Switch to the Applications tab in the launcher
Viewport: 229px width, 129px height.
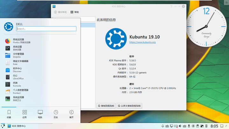[24, 114]
